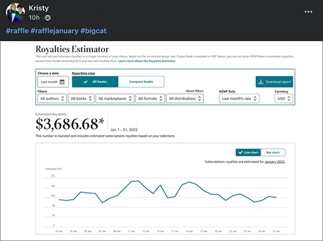Click the calendar icon in date picker

point(62,82)
